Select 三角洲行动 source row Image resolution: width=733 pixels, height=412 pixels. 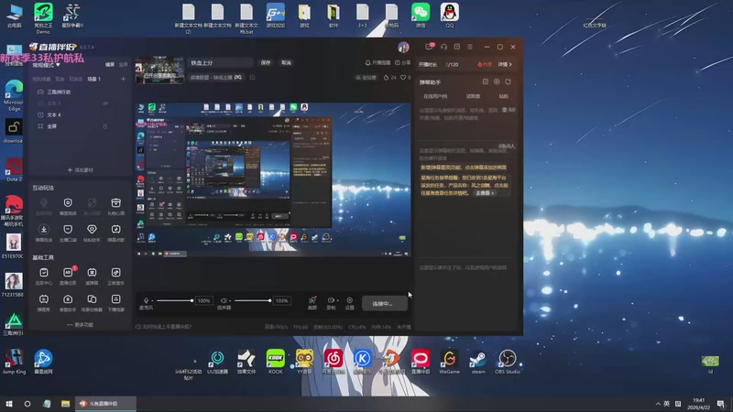(80, 92)
